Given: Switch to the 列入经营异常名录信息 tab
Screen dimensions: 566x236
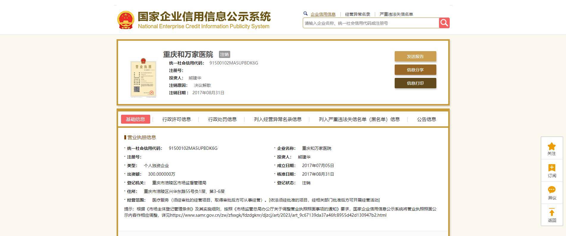Looking at the screenshot, I should pos(277,119).
